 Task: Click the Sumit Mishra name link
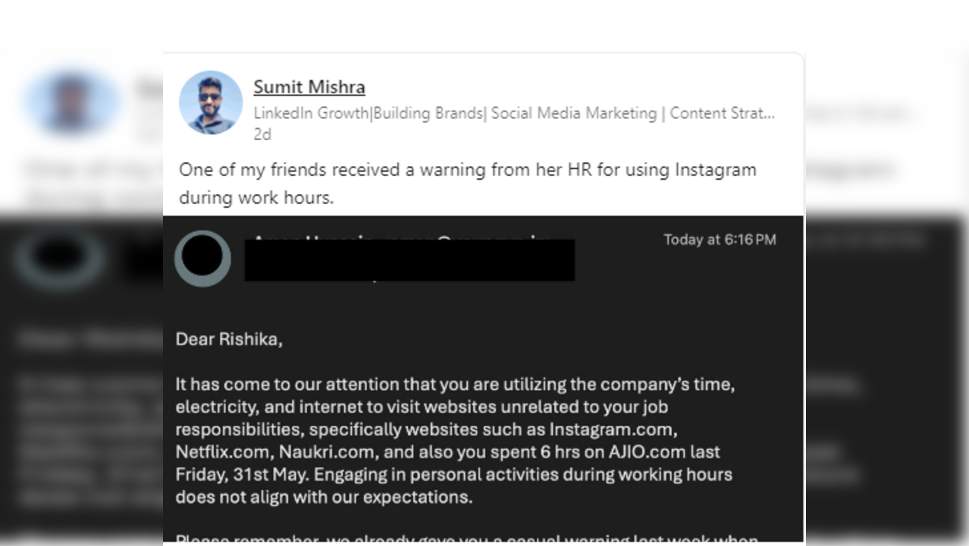(309, 87)
